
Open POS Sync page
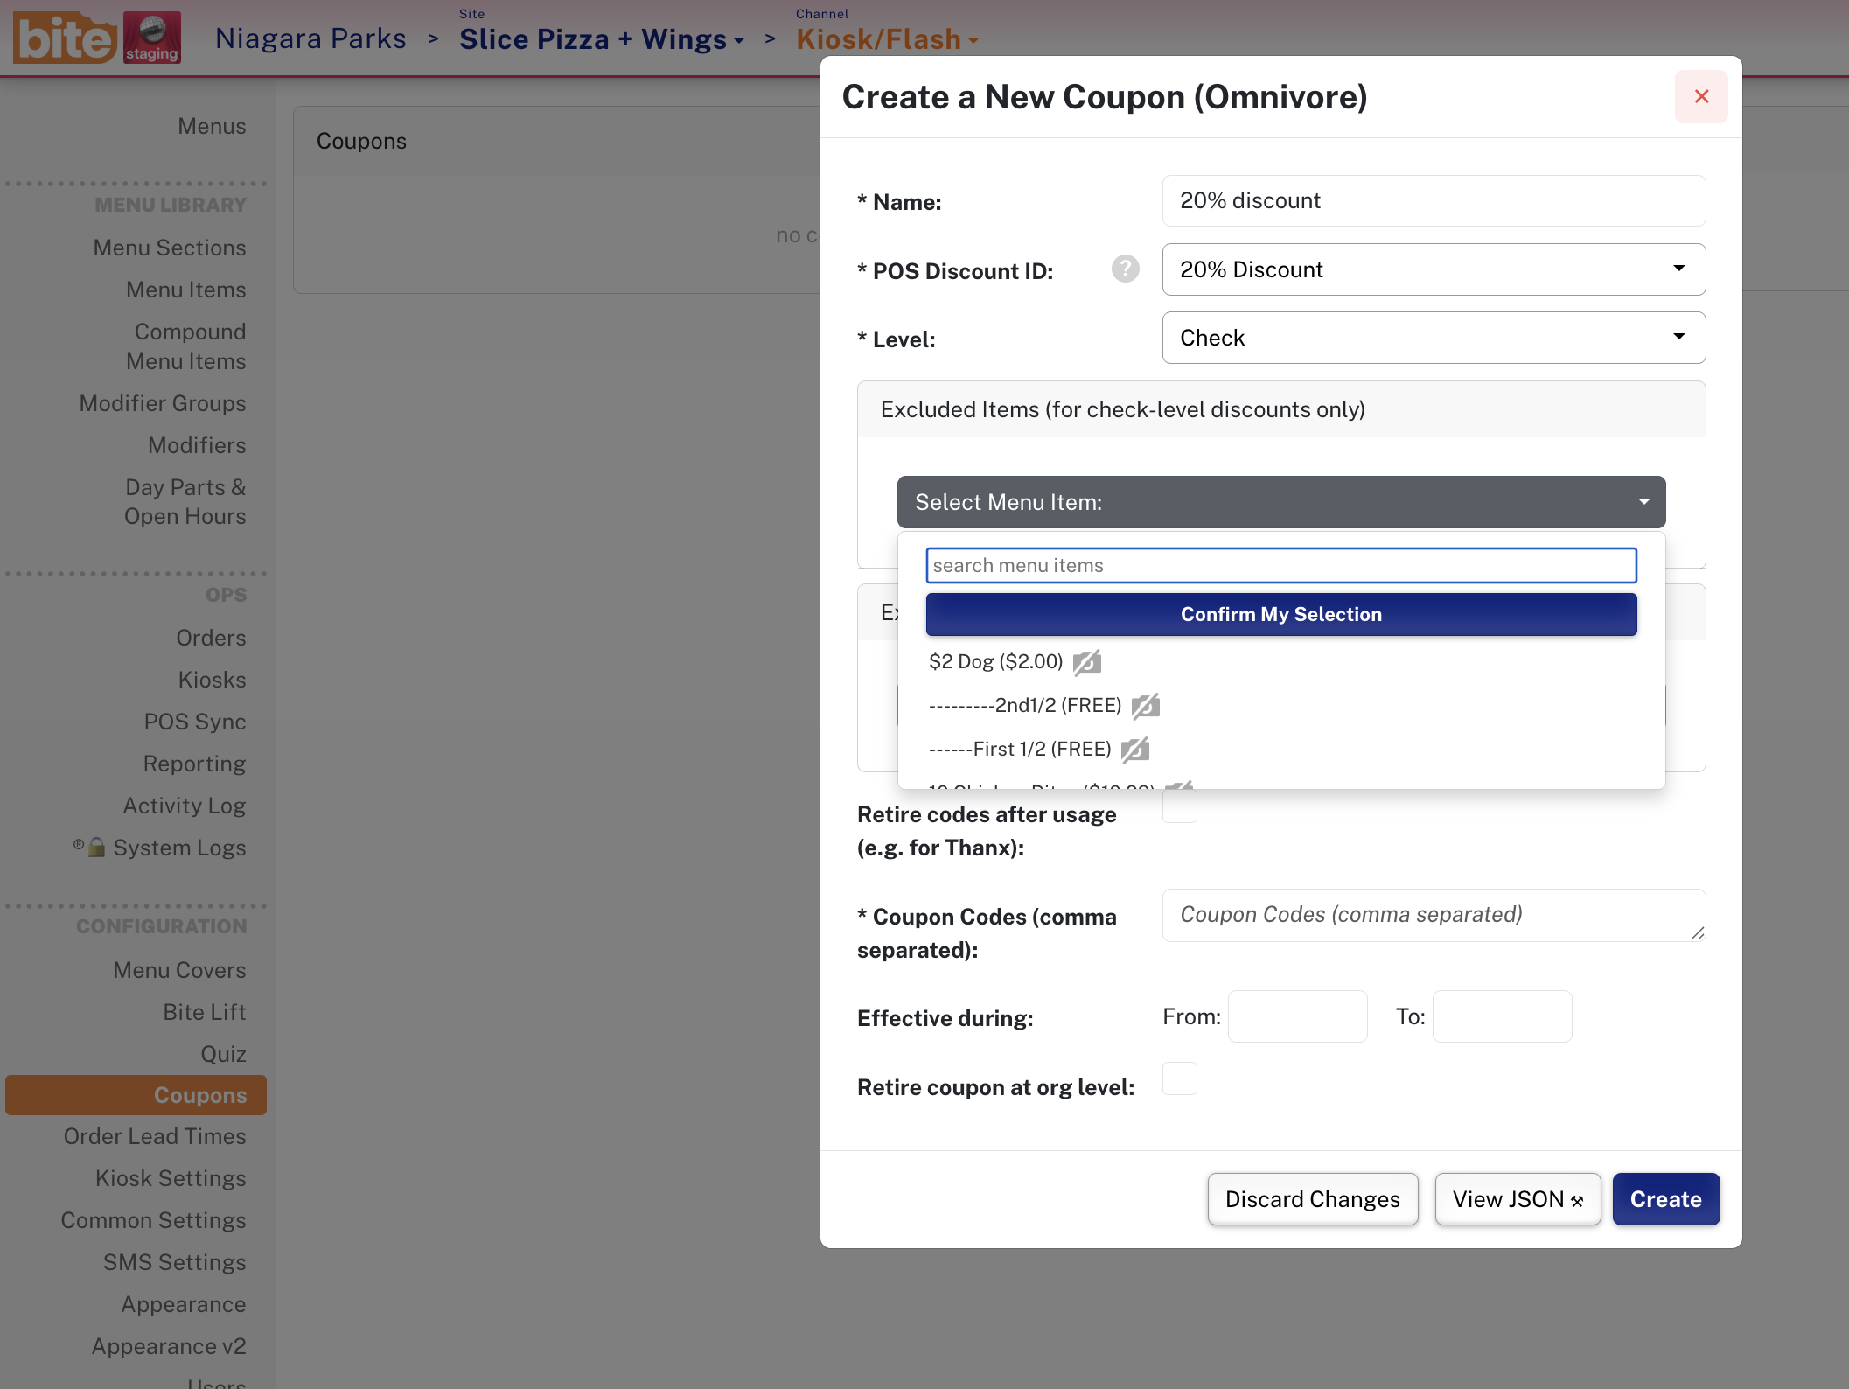195,722
